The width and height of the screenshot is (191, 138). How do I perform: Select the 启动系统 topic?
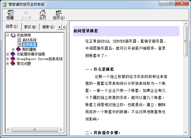tap(29, 40)
